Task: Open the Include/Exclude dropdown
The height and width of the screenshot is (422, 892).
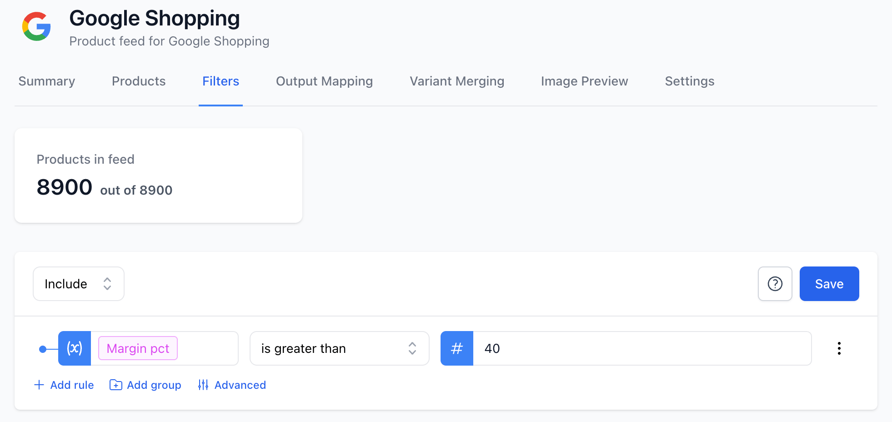Action: click(x=78, y=284)
